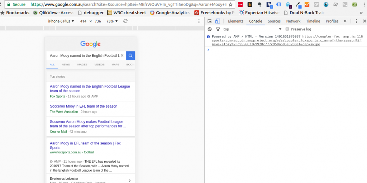This screenshot has width=367, height=183.
Task: Switch to the Elements tab
Action: 235,21
